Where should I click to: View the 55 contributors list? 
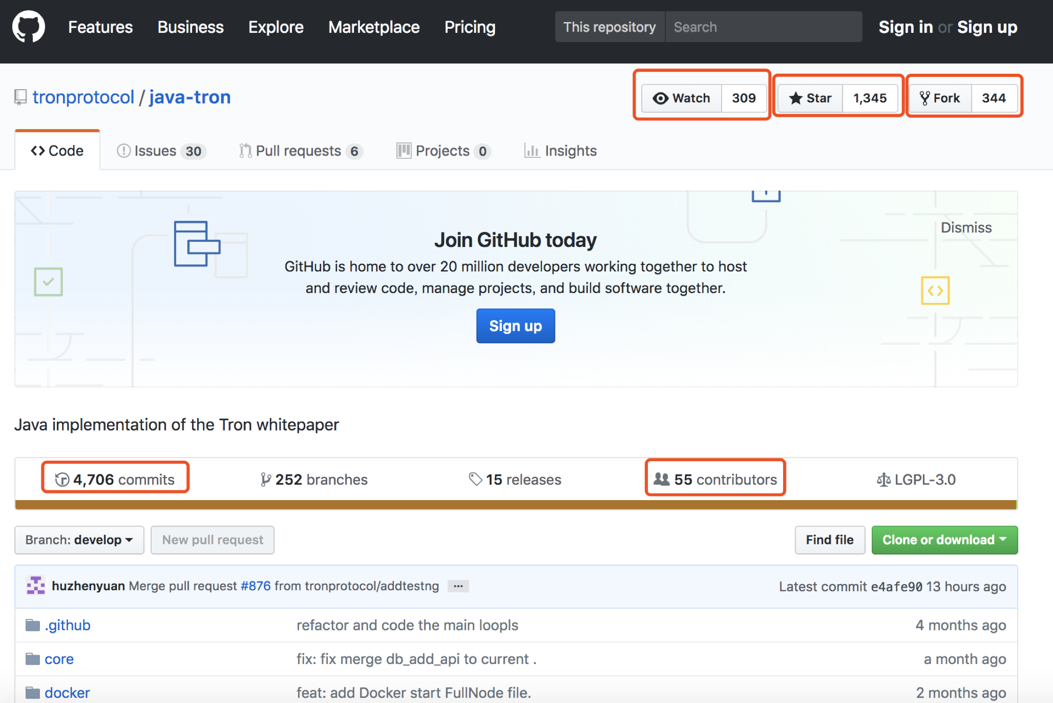pos(715,479)
